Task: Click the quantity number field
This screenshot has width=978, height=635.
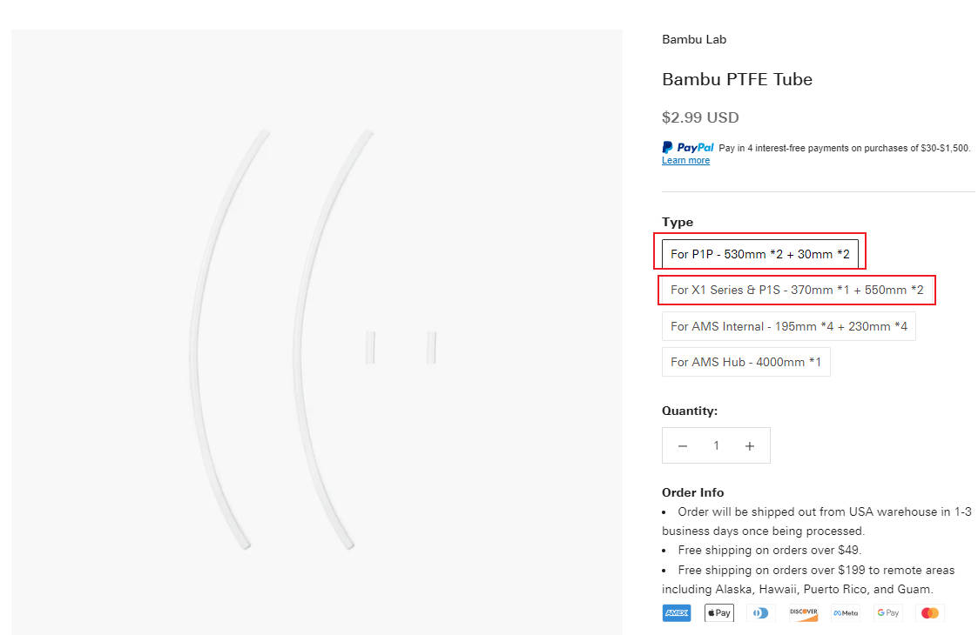Action: click(716, 445)
